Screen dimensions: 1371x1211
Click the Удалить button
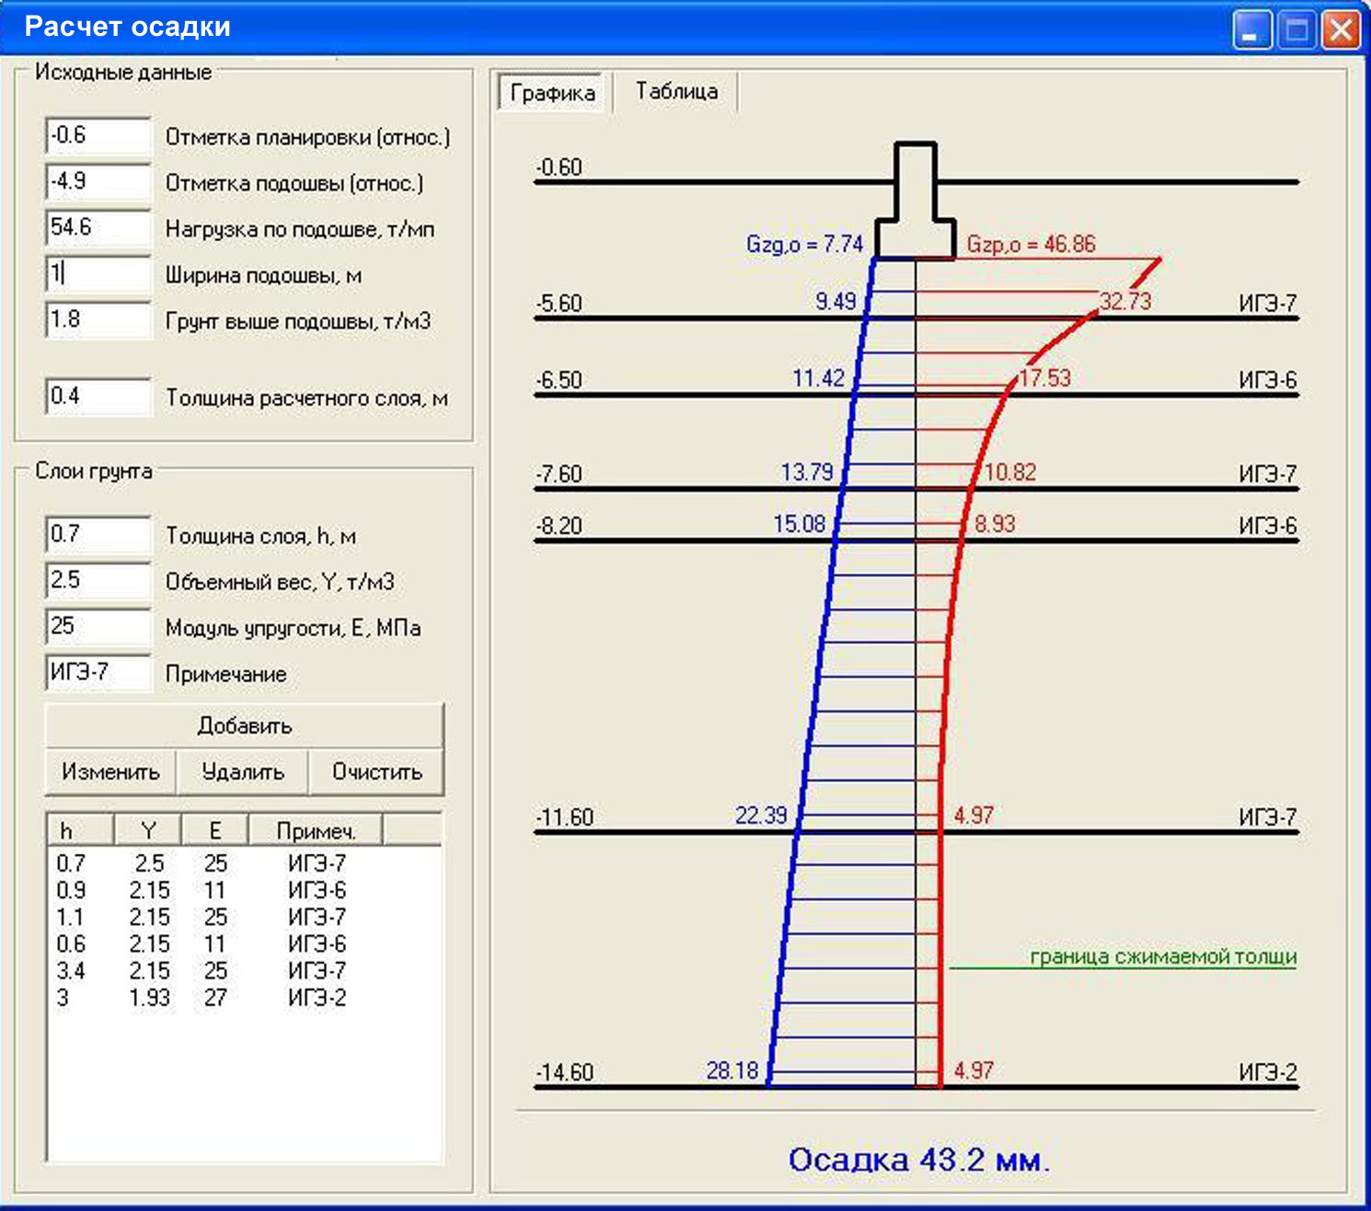pyautogui.click(x=243, y=772)
